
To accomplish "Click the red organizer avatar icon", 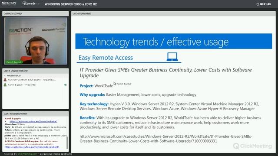I will coord(5,80).
